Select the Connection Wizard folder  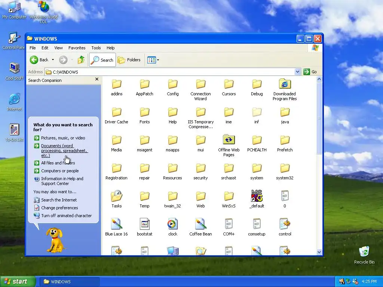200,90
